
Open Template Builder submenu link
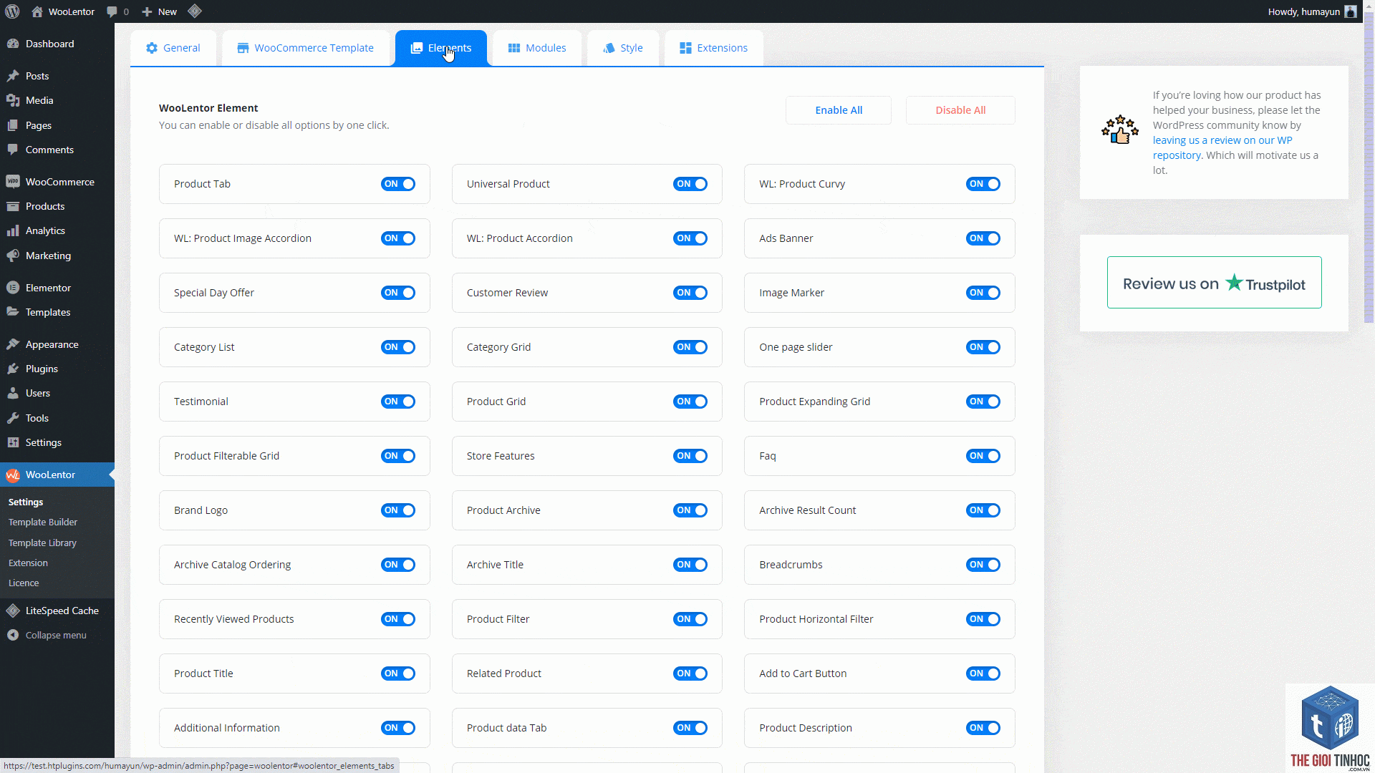click(43, 522)
